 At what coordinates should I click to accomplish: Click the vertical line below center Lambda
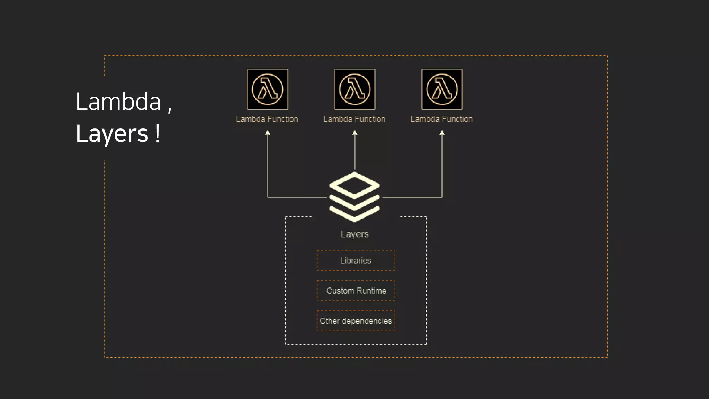(354, 152)
